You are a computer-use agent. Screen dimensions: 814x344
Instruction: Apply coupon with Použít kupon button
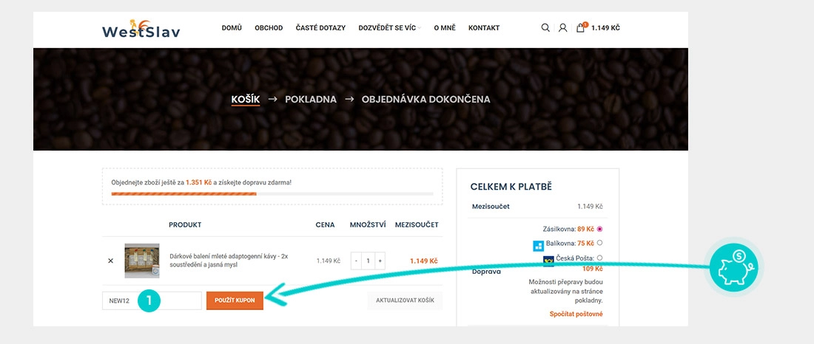235,300
